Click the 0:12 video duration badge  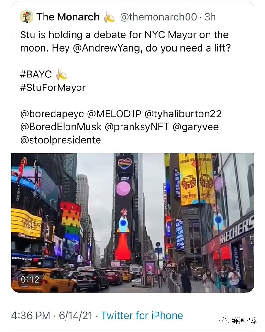pos(30,279)
